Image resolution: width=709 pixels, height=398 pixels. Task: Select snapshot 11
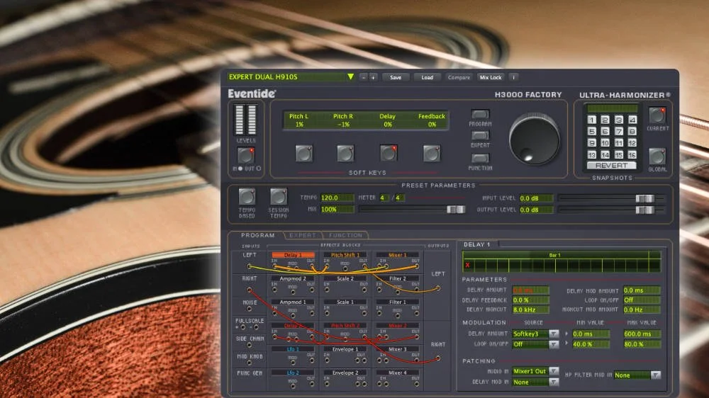pyautogui.click(x=618, y=143)
